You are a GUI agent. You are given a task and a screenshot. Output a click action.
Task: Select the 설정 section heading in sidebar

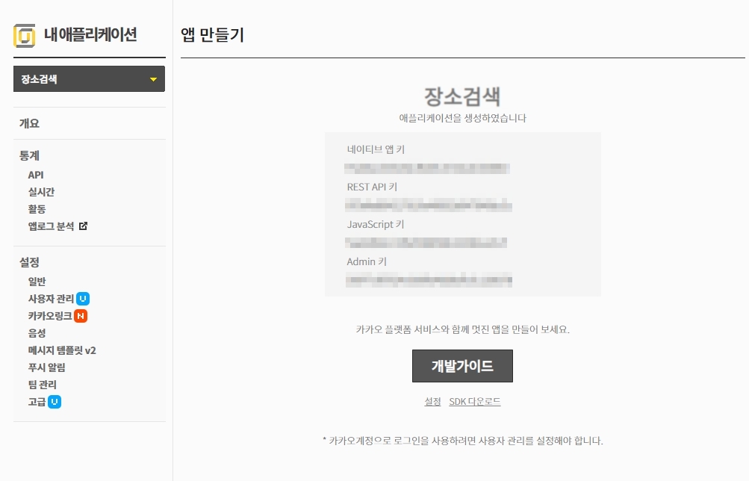point(29,262)
